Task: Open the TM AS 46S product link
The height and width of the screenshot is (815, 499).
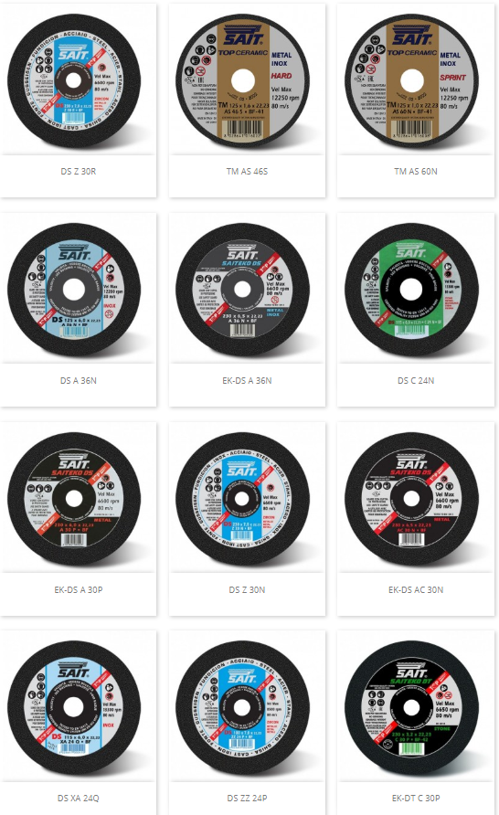Action: 247,171
